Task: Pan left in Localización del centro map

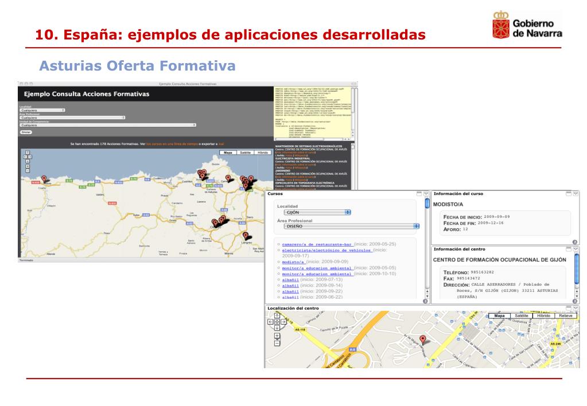Action: click(270, 322)
